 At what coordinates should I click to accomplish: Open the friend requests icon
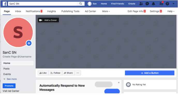(141, 4)
